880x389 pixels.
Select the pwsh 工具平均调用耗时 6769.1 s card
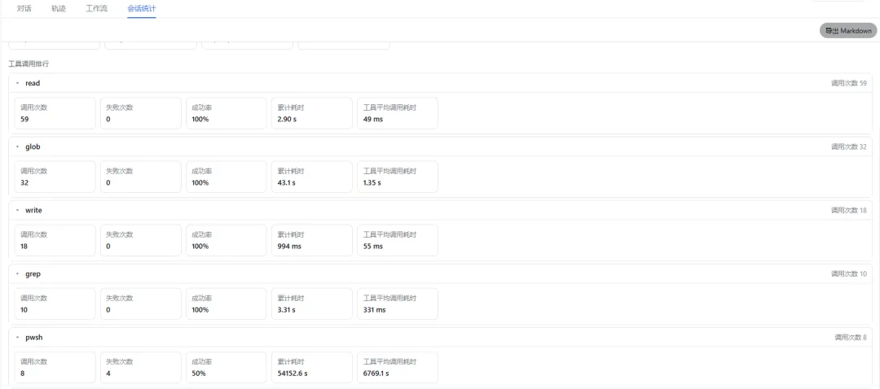[398, 367]
